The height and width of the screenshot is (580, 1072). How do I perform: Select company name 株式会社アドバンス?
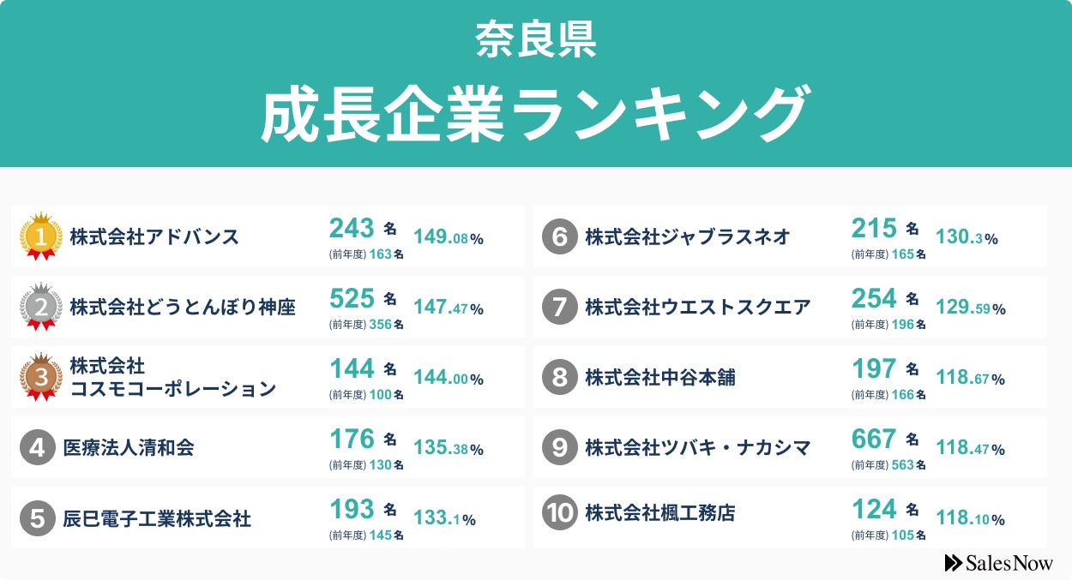pyautogui.click(x=154, y=236)
